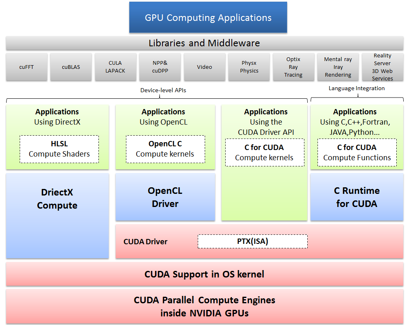The height and width of the screenshot is (325, 409).
Task: Click Applications Using C,C++,Fortran heading
Action: point(355,122)
